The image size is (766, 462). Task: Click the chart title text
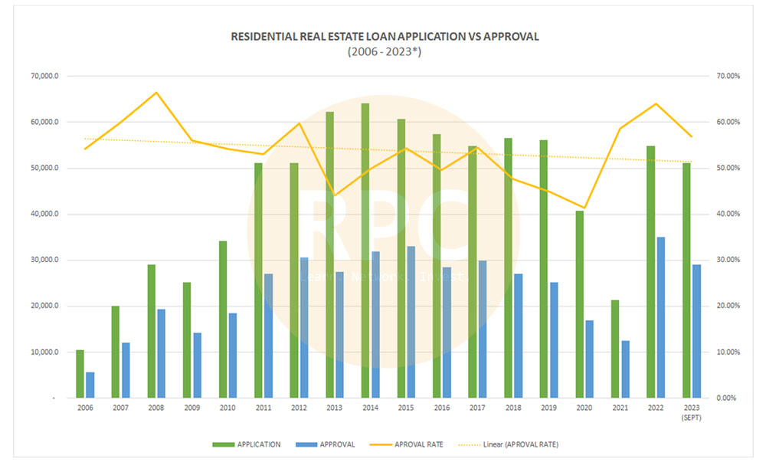383,36
